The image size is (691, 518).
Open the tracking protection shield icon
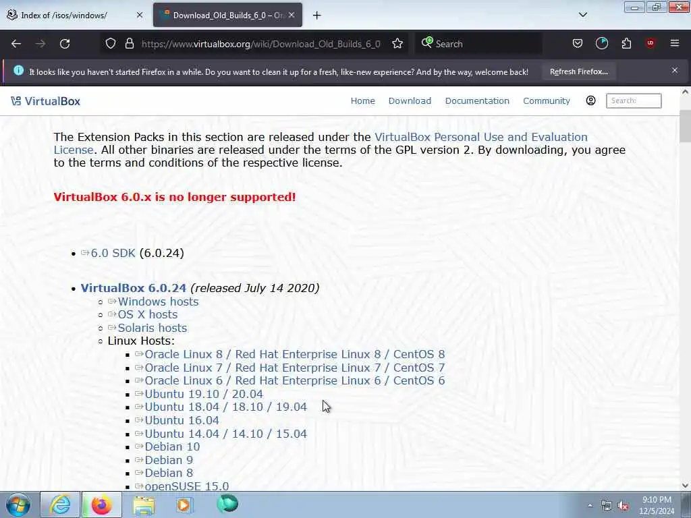coord(111,44)
